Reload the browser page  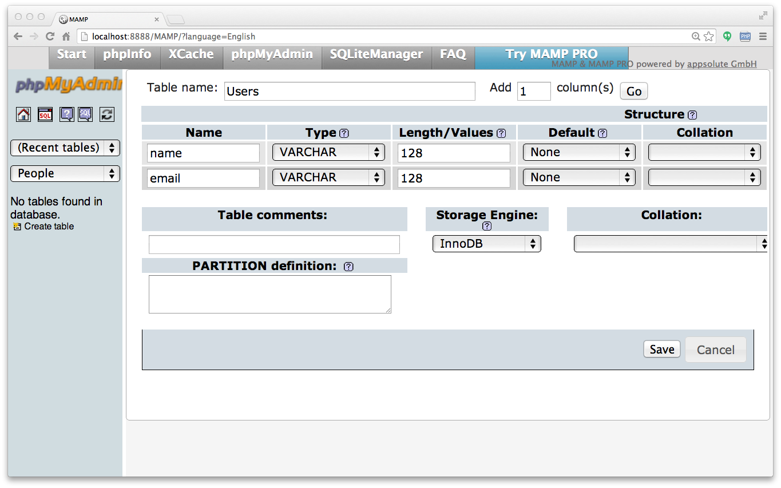tap(50, 36)
